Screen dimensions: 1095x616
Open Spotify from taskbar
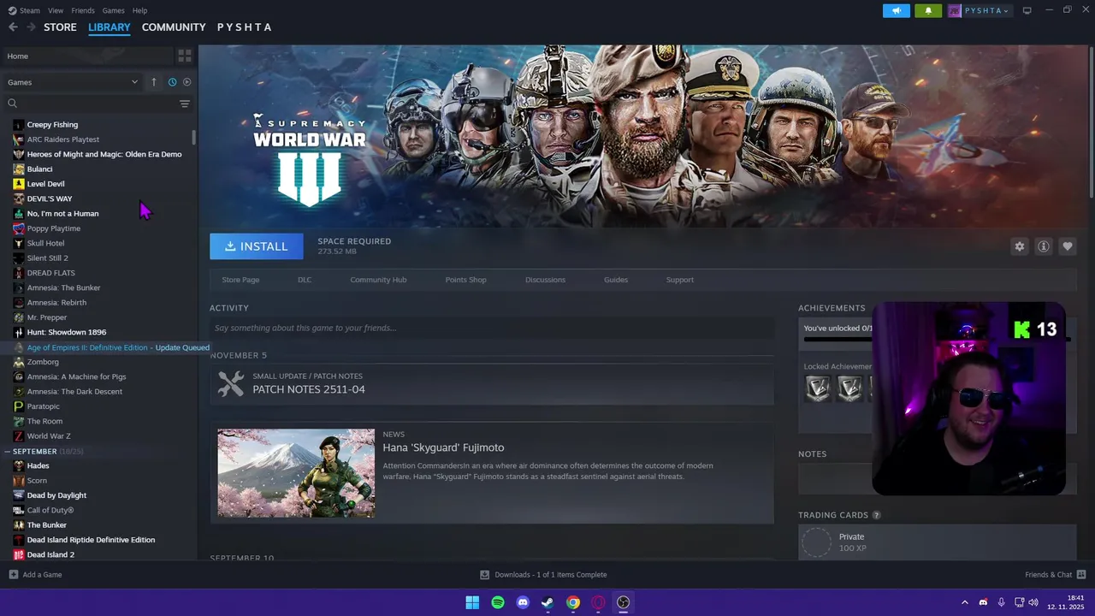pos(498,602)
